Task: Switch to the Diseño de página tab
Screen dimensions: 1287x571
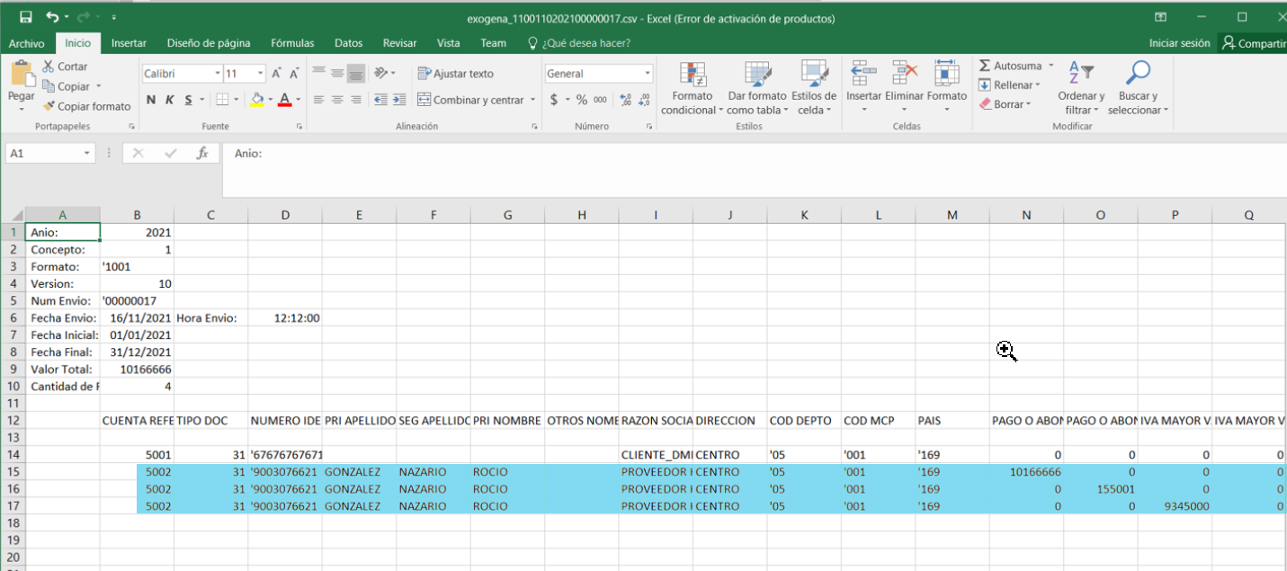Action: pyautogui.click(x=209, y=43)
